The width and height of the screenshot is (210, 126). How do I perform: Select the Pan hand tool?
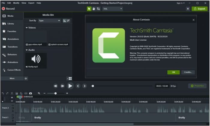[x=94, y=9]
